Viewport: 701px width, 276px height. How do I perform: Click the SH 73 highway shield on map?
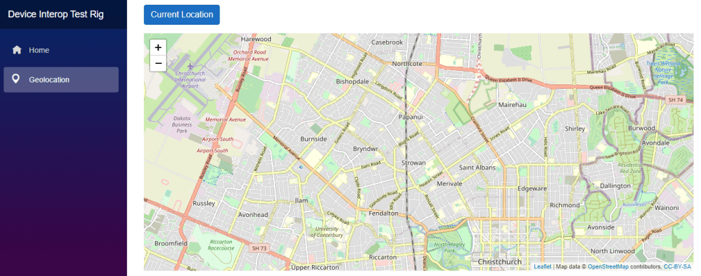259,248
